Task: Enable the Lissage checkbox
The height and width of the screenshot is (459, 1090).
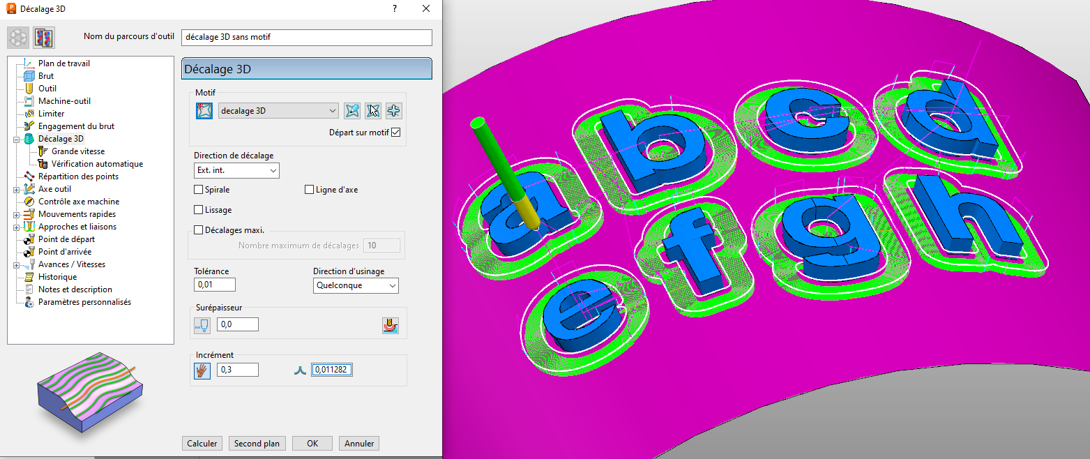Action: point(199,210)
